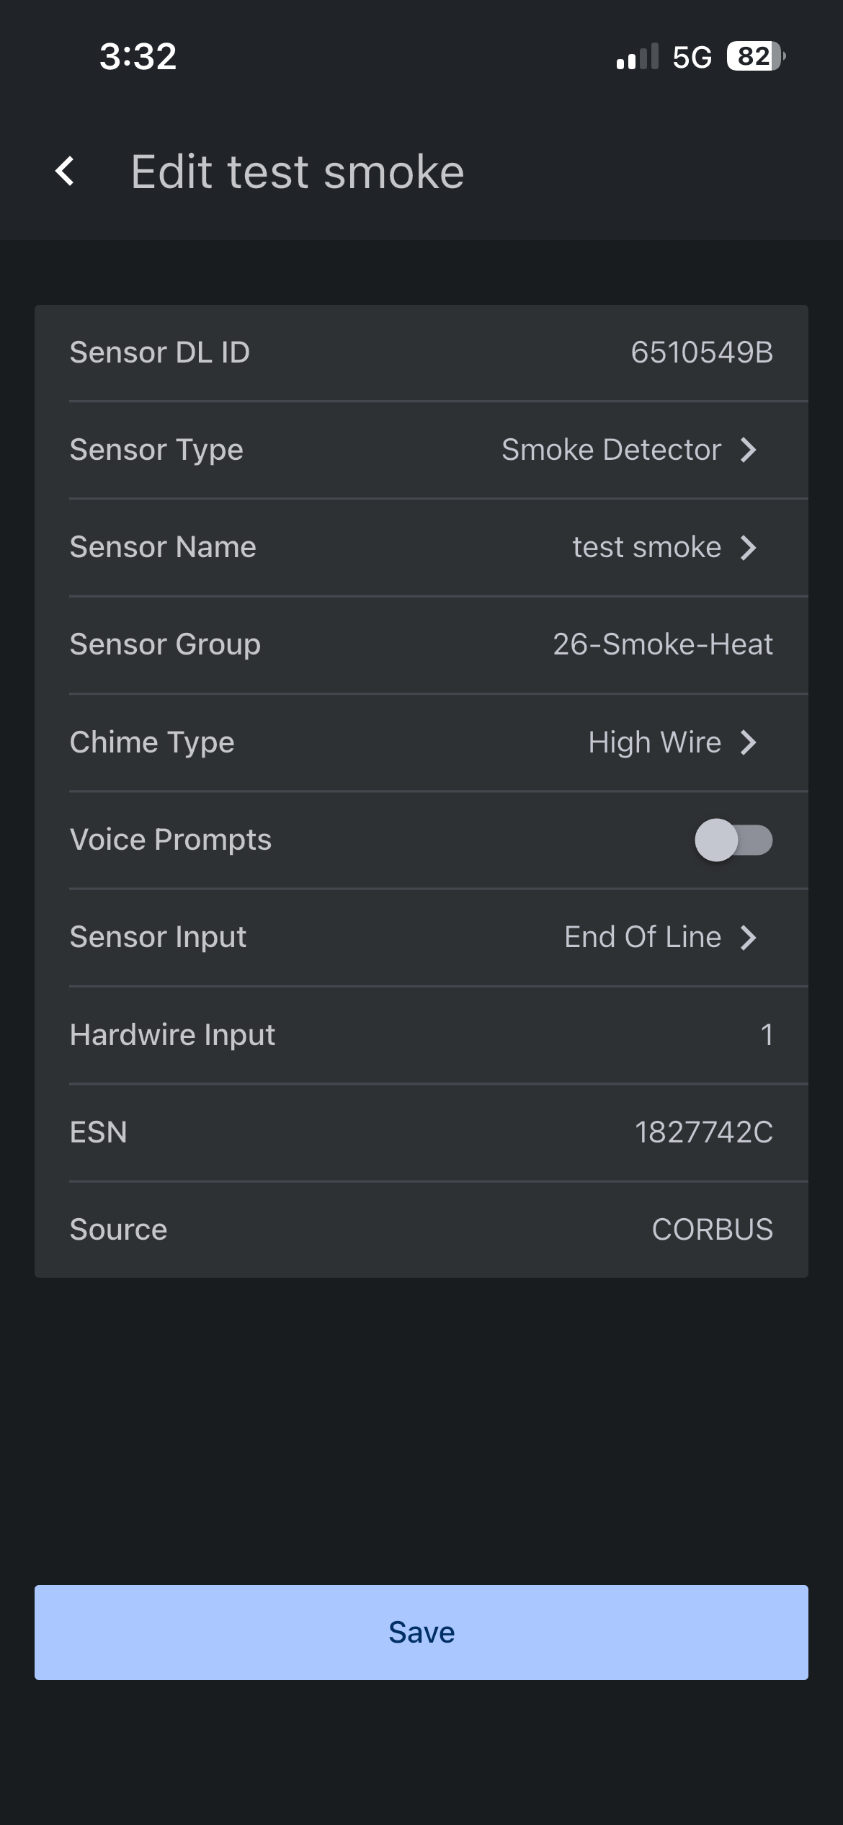The image size is (843, 1825).
Task: Tap the 26-Smoke-Heat sensor group value
Action: click(x=662, y=644)
